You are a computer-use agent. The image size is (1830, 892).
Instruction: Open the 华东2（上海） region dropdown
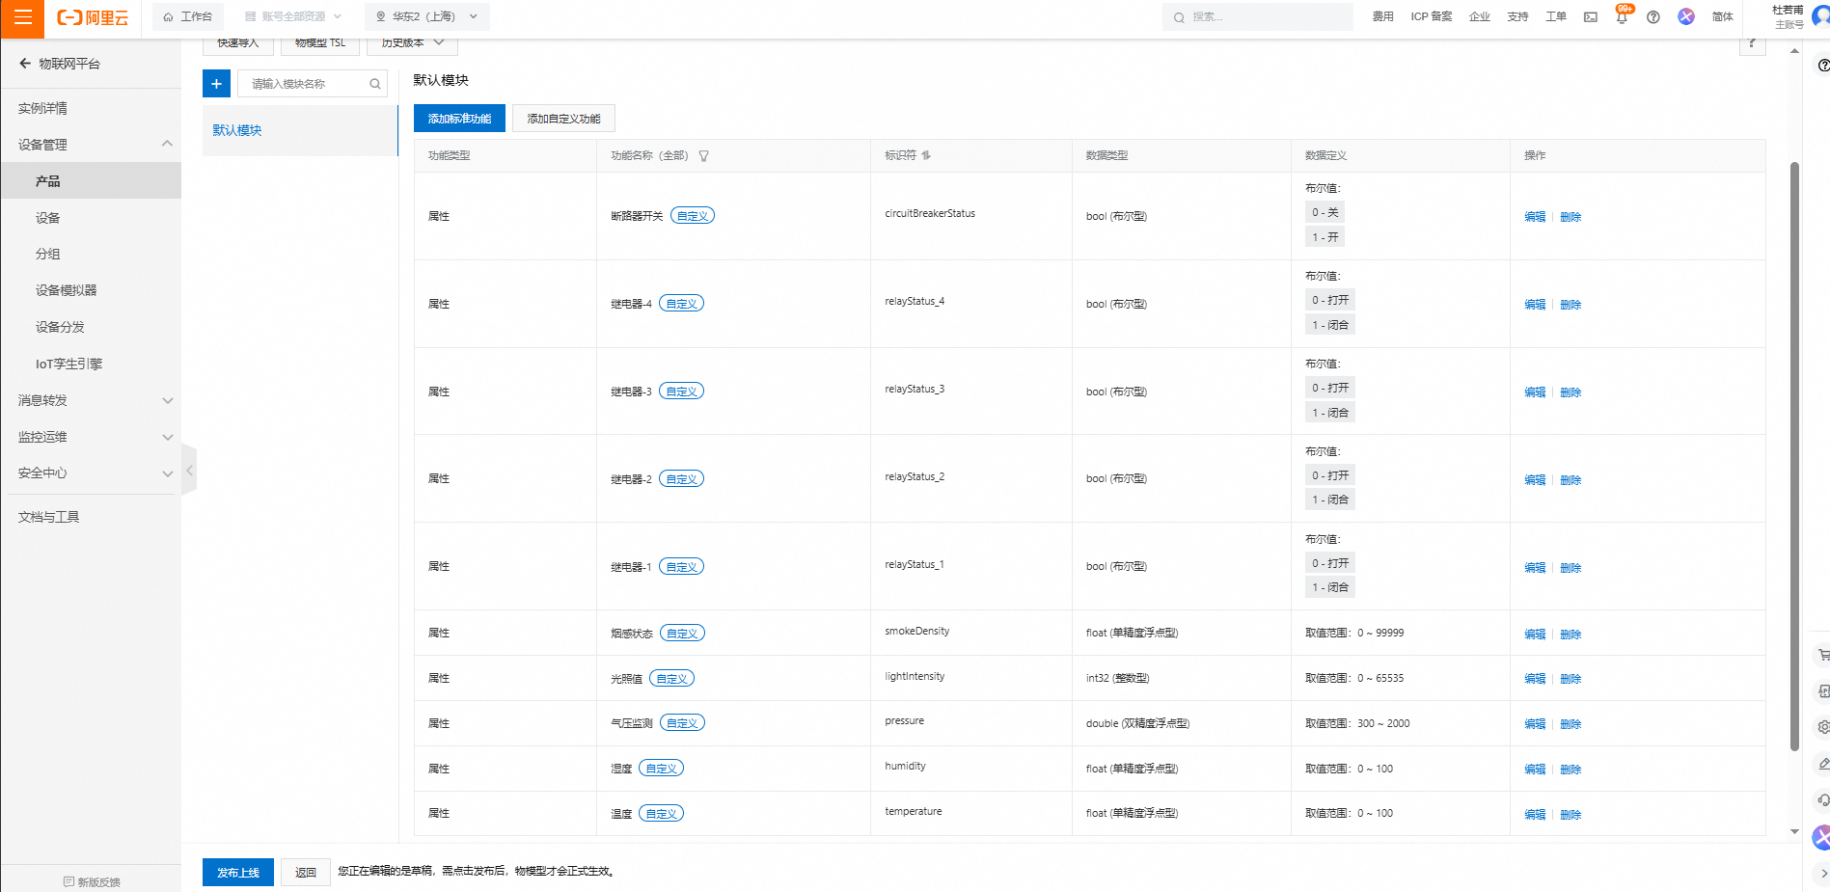[426, 16]
